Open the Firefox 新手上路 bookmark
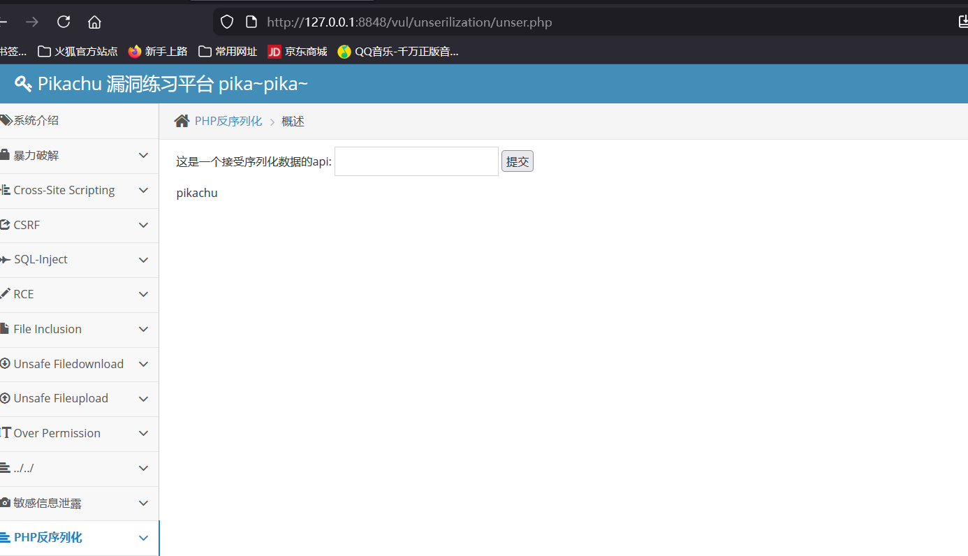This screenshot has width=968, height=556. click(x=158, y=51)
